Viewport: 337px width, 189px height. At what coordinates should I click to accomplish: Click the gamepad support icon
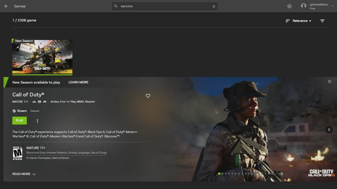tap(45, 102)
